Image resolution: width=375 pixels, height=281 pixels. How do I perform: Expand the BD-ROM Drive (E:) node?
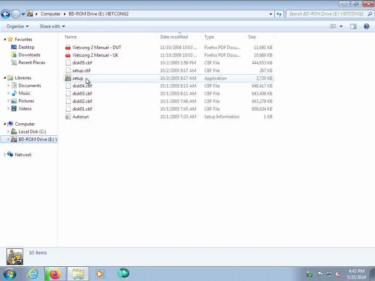(9, 139)
